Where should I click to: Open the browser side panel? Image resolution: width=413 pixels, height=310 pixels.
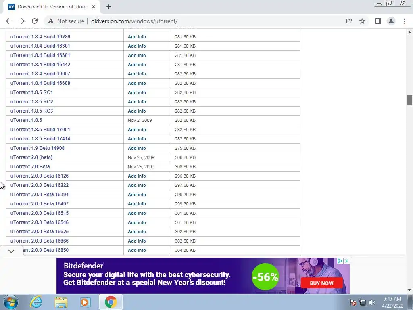click(x=378, y=21)
